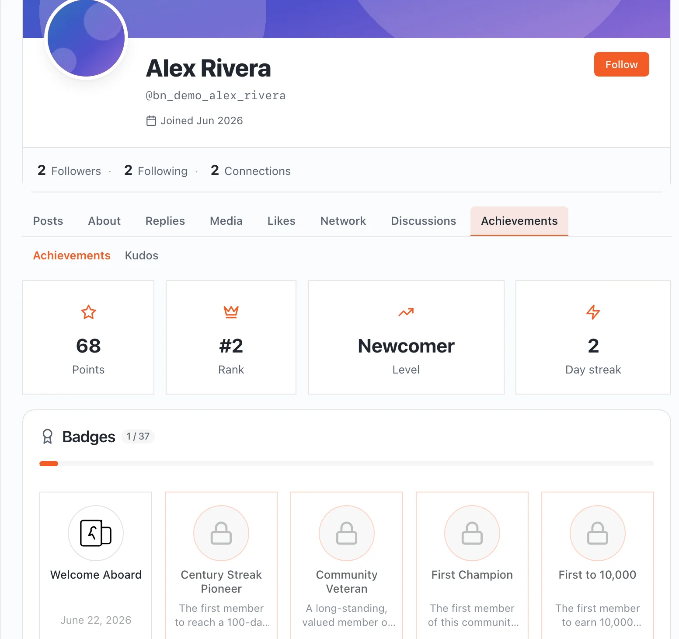The image size is (679, 639).
Task: Open the 2 Connections list
Action: [251, 171]
